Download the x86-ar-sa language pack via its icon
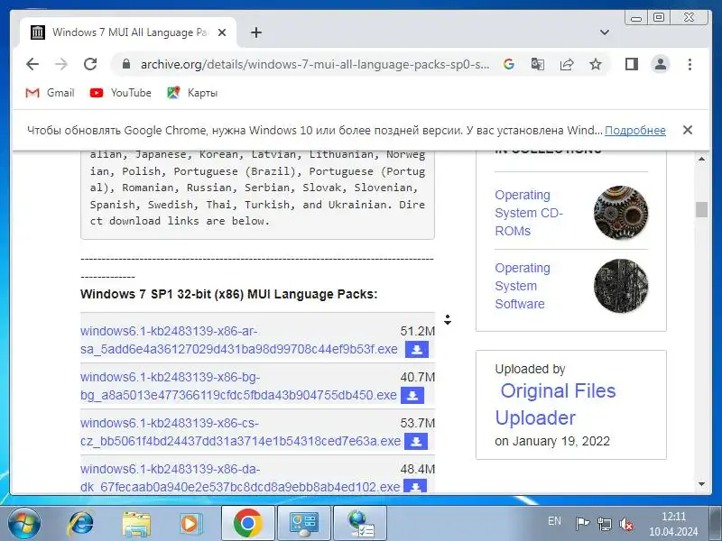 tap(417, 350)
